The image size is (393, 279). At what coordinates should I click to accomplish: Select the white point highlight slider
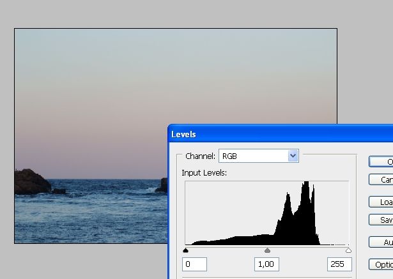click(x=348, y=250)
